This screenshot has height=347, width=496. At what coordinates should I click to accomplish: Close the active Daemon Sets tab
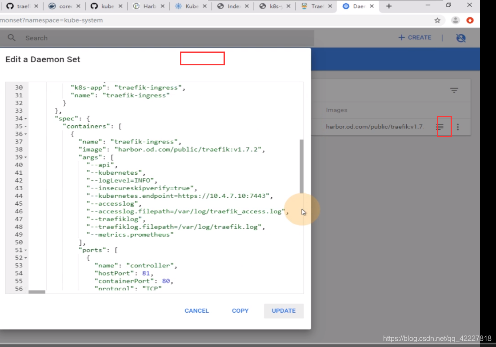[372, 6]
